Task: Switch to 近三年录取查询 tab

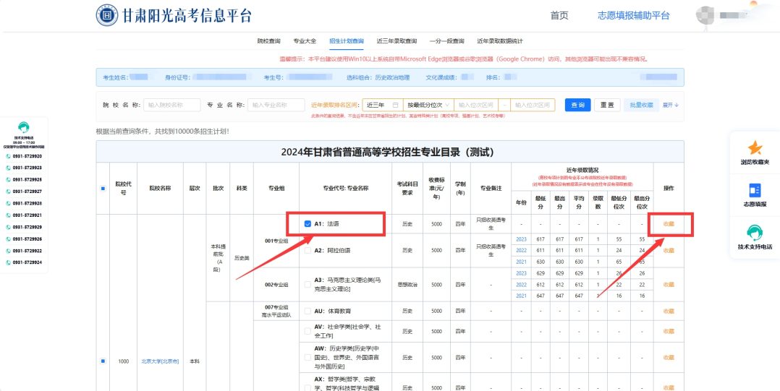Action: (397, 40)
